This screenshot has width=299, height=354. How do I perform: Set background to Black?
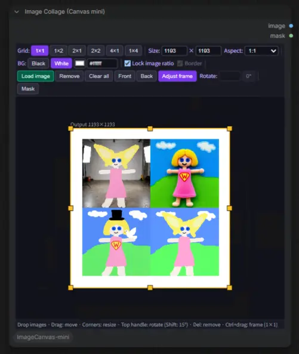(x=38, y=63)
